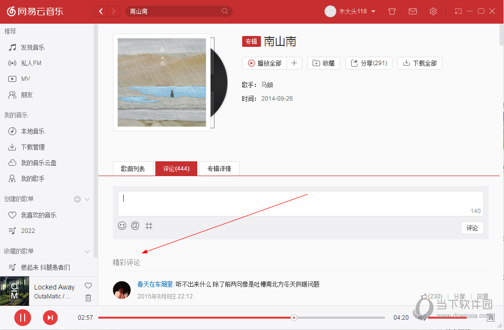Open NetEase Cloud Music settings gear
Screen dimensions: 504x330
(433, 11)
